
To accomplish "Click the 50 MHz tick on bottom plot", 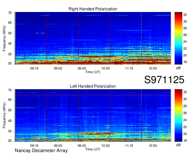I will [10, 110].
